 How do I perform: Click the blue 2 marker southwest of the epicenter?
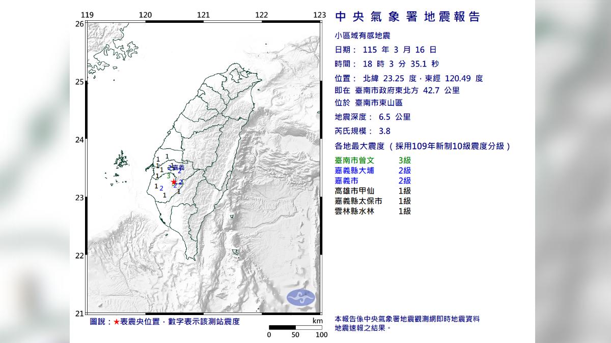point(161,188)
